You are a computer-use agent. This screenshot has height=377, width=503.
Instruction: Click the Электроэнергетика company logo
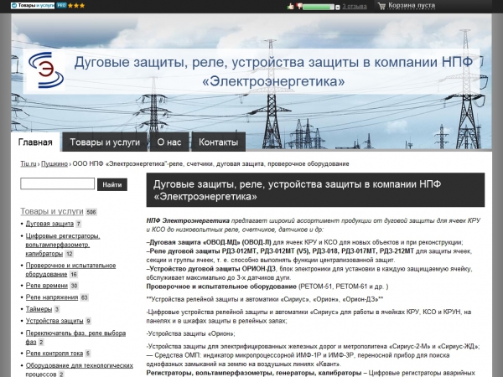coord(46,70)
